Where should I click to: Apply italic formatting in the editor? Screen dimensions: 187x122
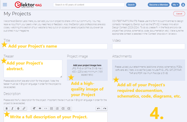(x=12, y=108)
